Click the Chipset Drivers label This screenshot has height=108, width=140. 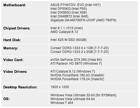17,28
